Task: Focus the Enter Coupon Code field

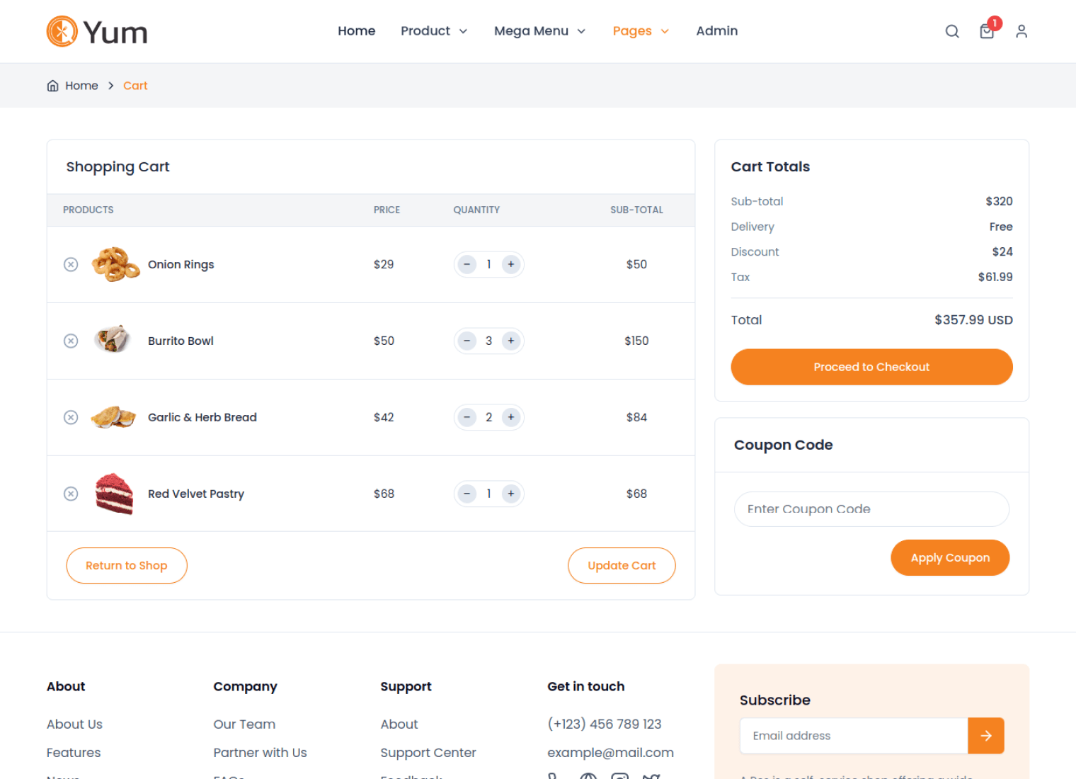Action: coord(871,509)
